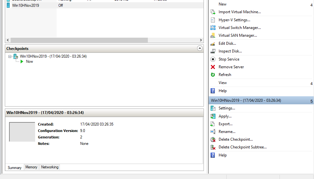This screenshot has width=314, height=179.
Task: Click the Notes value None
Action: [x=84, y=144]
